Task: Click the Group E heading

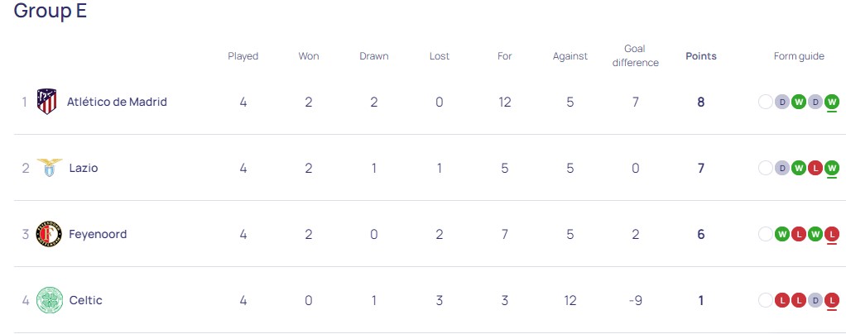Action: (x=50, y=12)
